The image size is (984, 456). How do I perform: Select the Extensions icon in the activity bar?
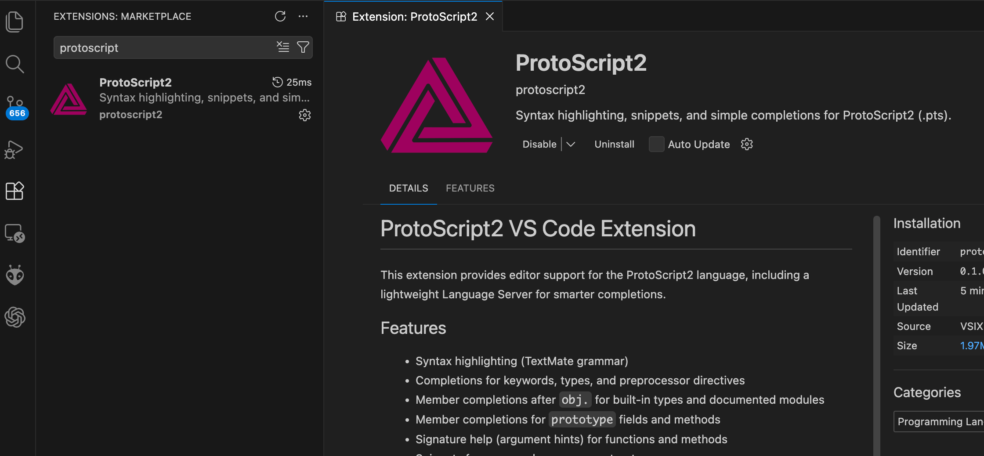click(x=15, y=191)
